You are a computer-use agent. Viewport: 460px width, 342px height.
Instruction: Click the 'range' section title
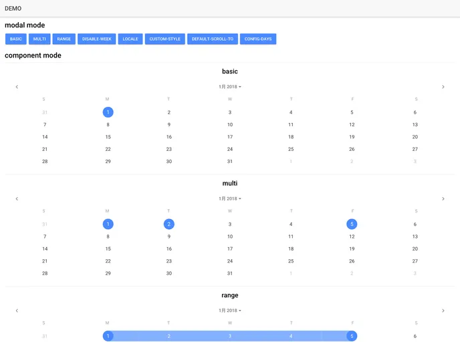point(230,295)
